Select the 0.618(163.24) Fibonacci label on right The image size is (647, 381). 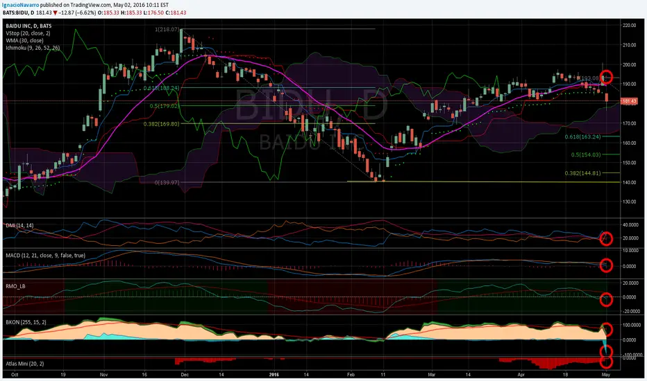click(x=582, y=136)
